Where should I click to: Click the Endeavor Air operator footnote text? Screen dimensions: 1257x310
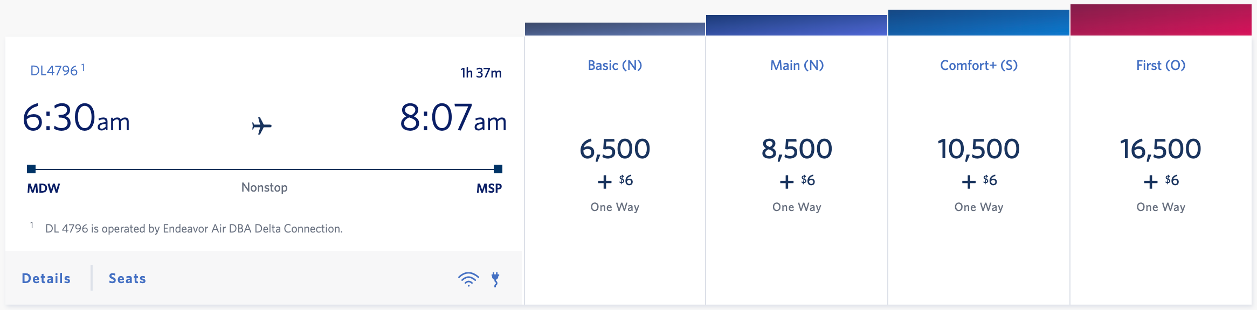[x=194, y=229]
